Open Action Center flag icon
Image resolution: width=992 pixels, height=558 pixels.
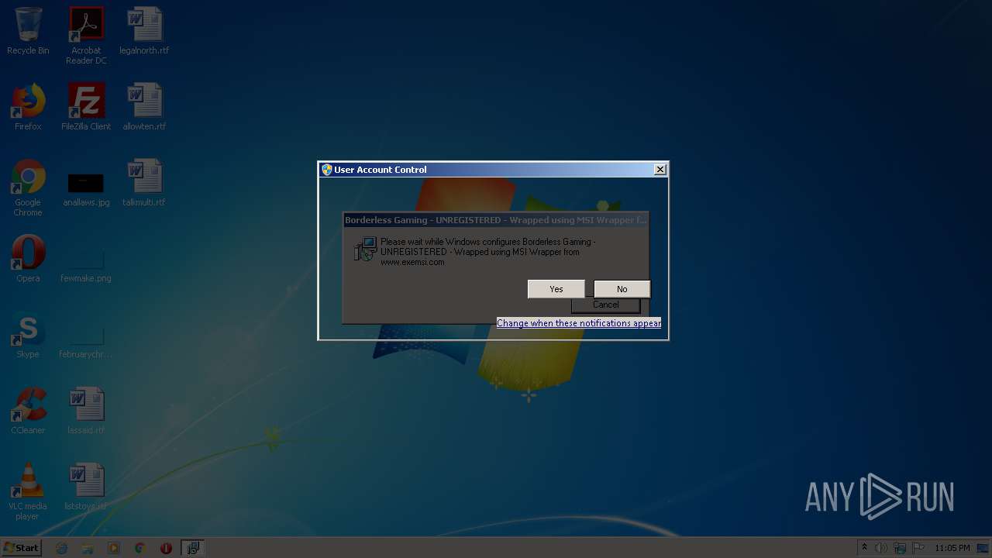click(x=918, y=548)
